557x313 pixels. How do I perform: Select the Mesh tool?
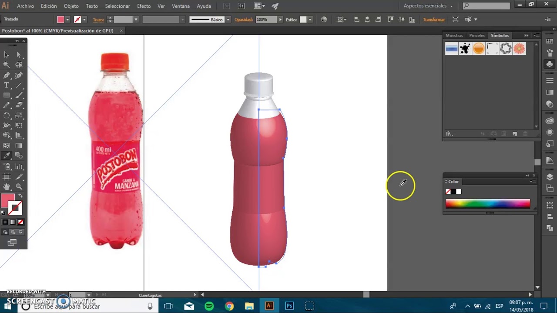tap(7, 146)
